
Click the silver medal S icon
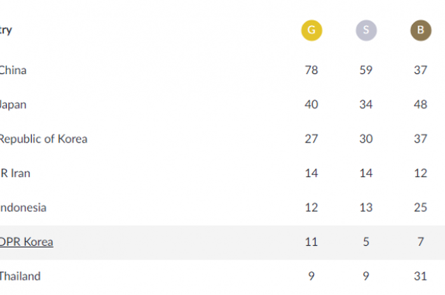366,30
